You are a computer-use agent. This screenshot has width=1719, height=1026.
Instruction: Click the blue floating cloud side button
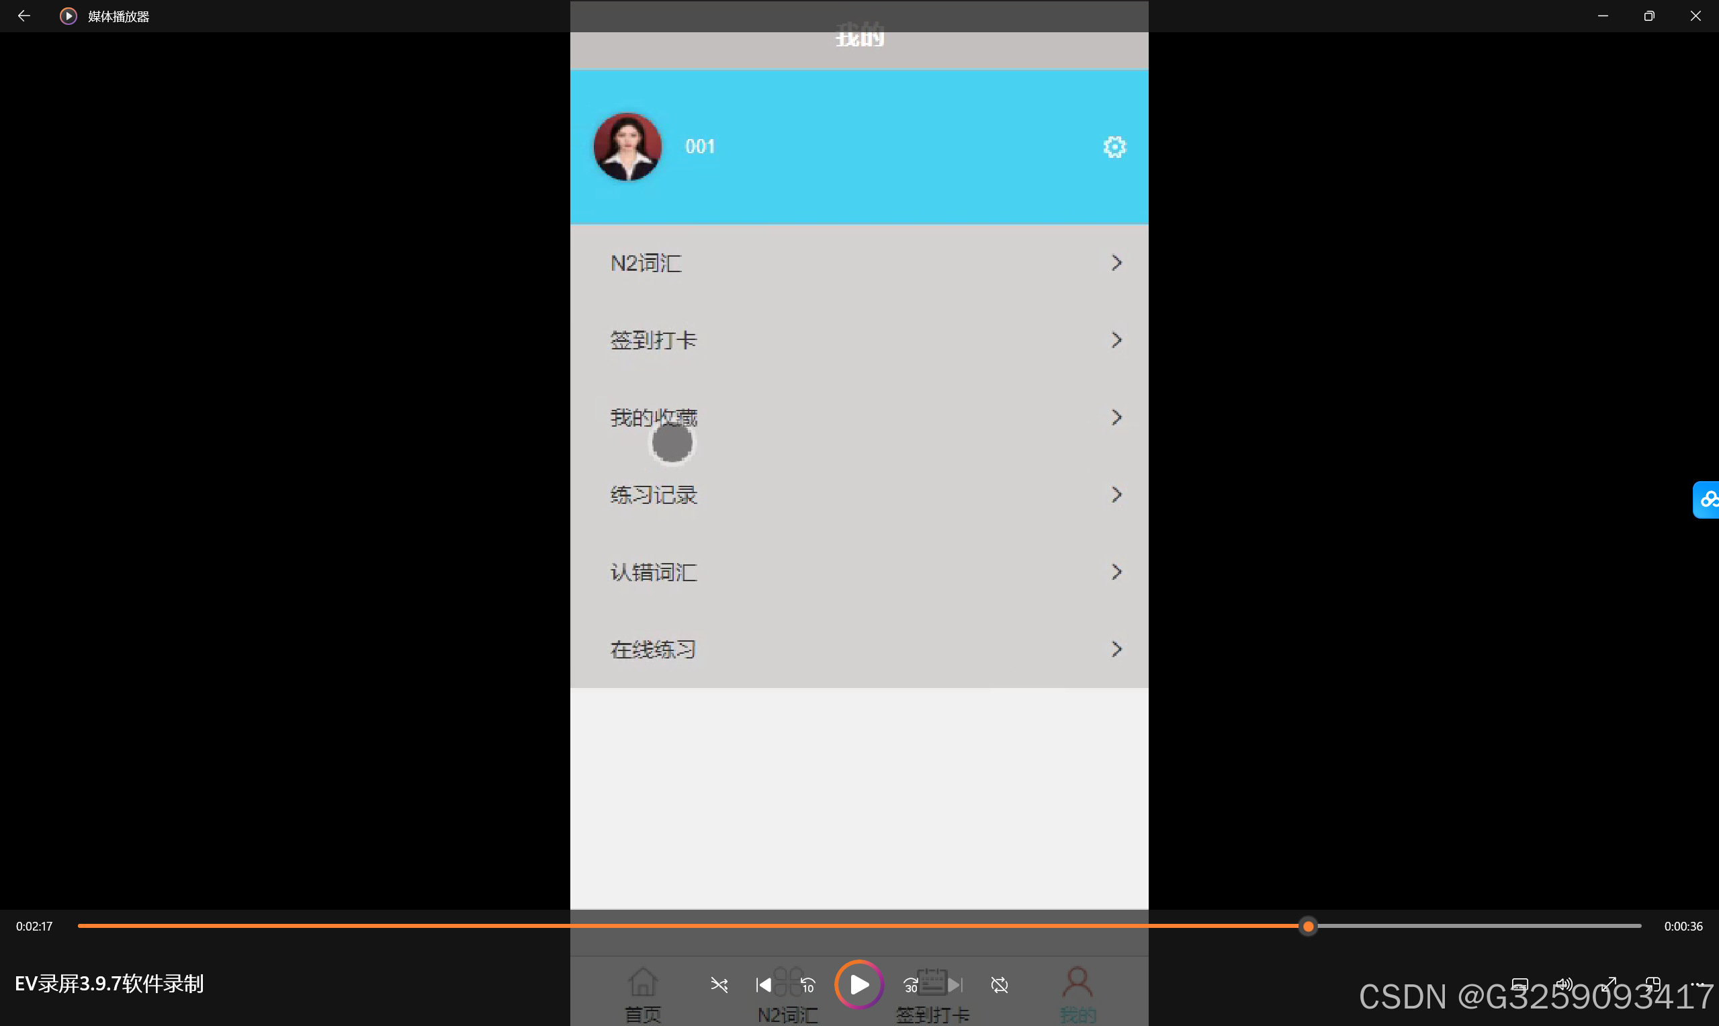[1708, 499]
